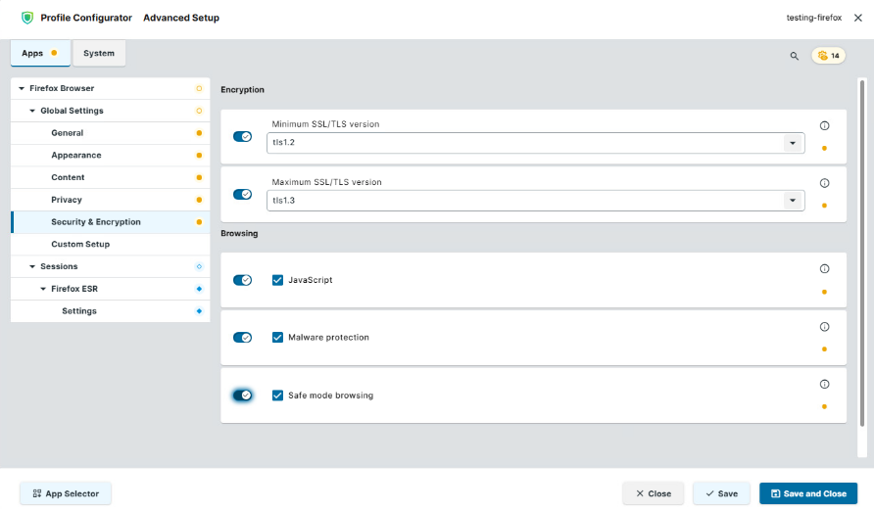Show info for Maximum SSL/TLS version
Screen dimensions: 874x512
click(x=824, y=183)
